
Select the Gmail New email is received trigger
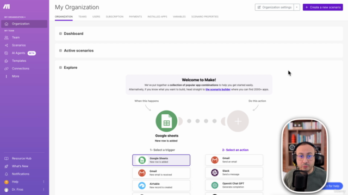tap(161, 173)
